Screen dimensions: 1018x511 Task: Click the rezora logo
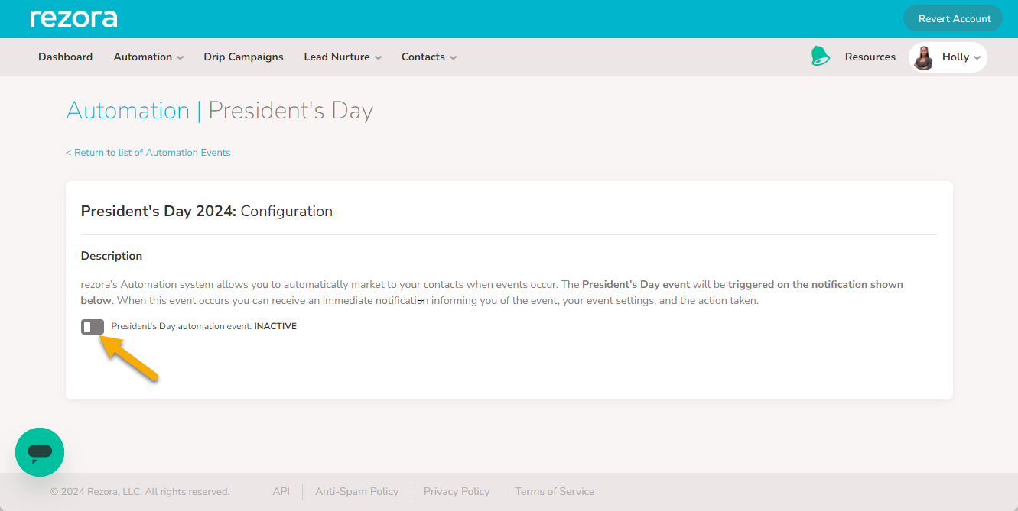pyautogui.click(x=73, y=18)
